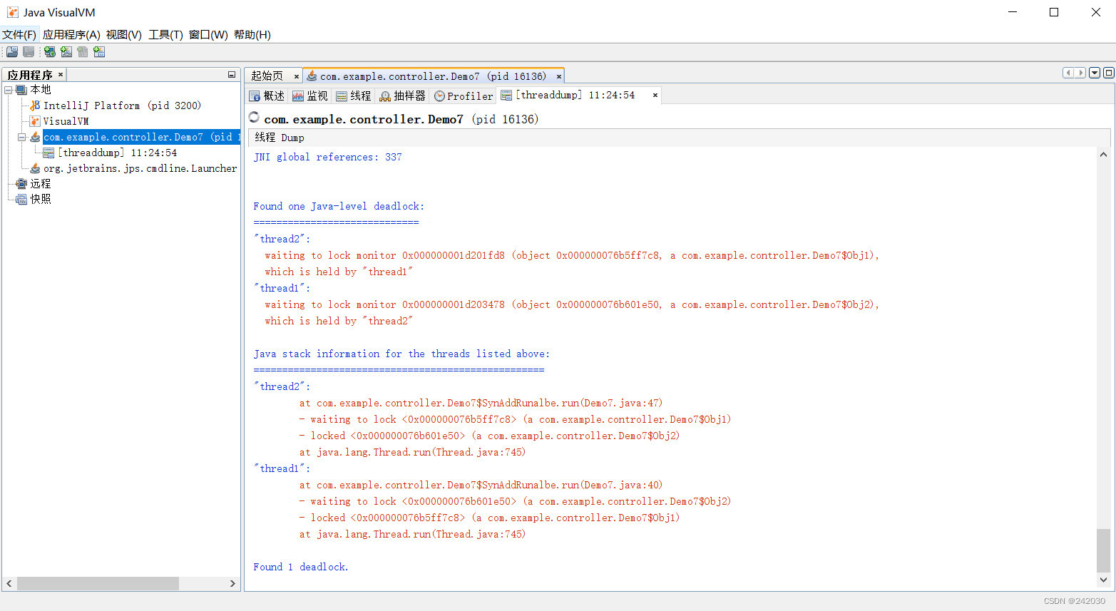The width and height of the screenshot is (1116, 611).
Task: Open the 应用程序(A) menu
Action: click(x=71, y=35)
